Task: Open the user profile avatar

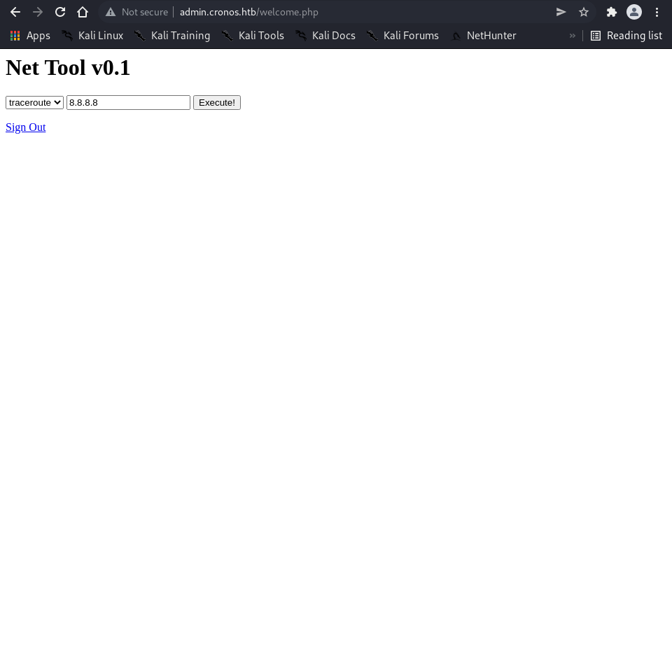Action: [634, 12]
